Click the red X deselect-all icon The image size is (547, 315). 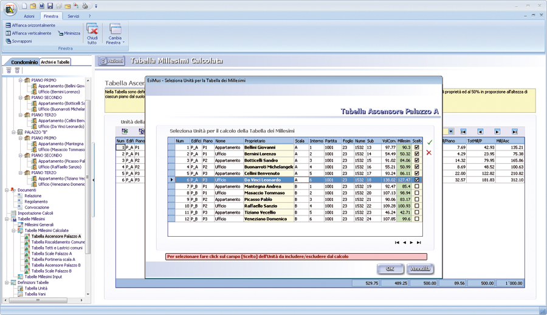(430, 153)
